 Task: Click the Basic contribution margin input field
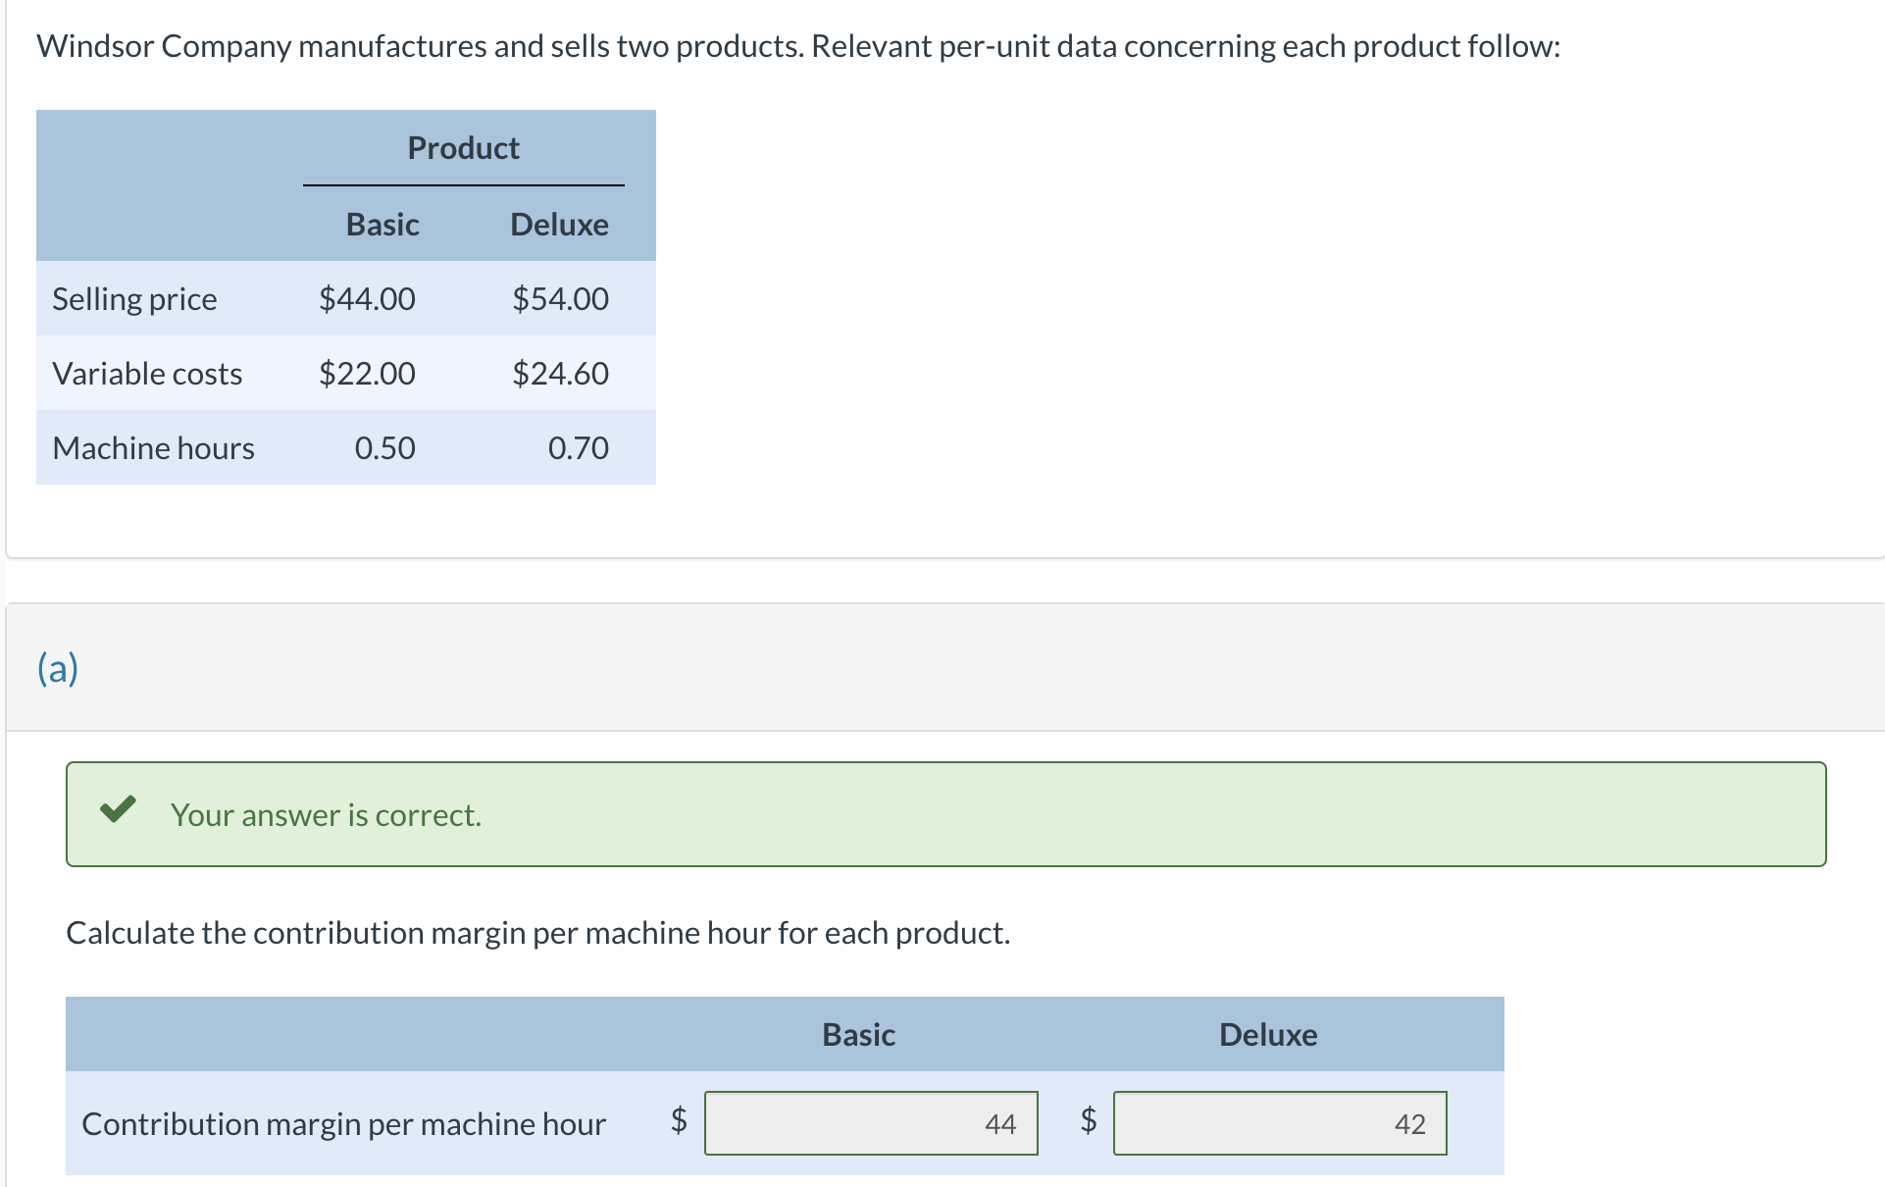tap(871, 1123)
